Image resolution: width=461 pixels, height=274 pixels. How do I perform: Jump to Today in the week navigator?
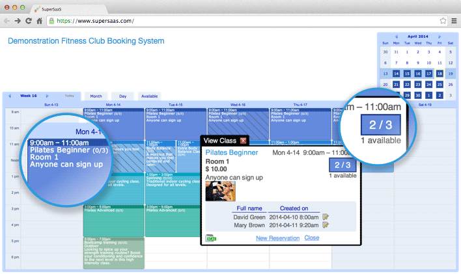pos(69,96)
